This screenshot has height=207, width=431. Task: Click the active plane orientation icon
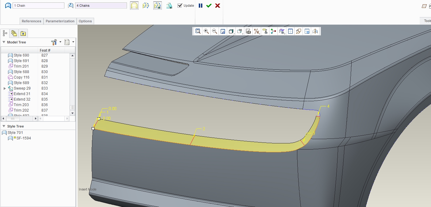point(299,31)
